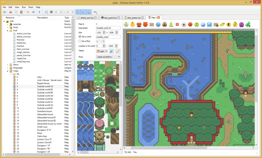Edit the tileset with the pencil button
The width and height of the screenshot is (262, 158).
[x=118, y=51]
